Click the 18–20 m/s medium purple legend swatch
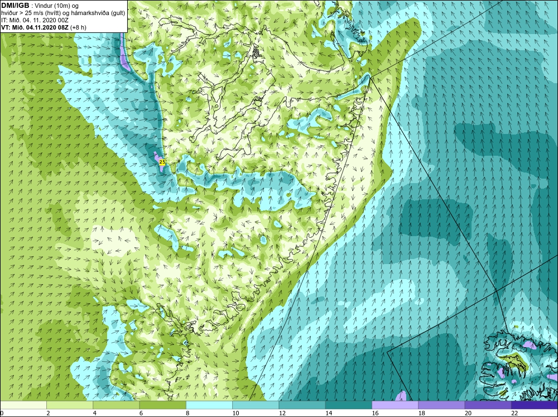This screenshot has height=417, width=558. (x=441, y=405)
